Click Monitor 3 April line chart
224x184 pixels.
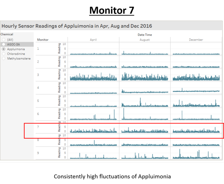(93, 77)
